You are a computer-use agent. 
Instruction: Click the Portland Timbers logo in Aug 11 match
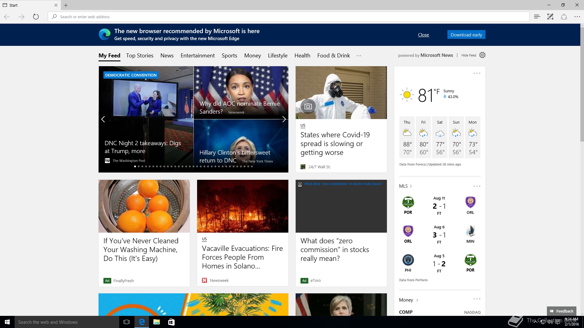pyautogui.click(x=408, y=202)
